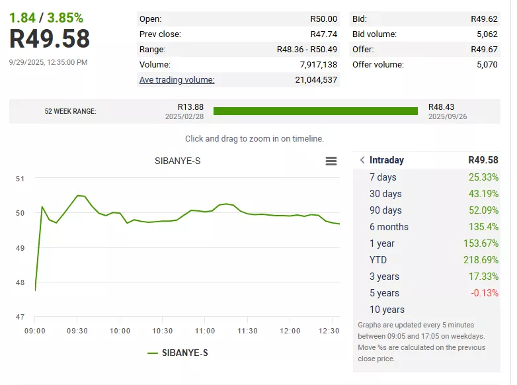Click the Prev close value R47.74

(324, 34)
